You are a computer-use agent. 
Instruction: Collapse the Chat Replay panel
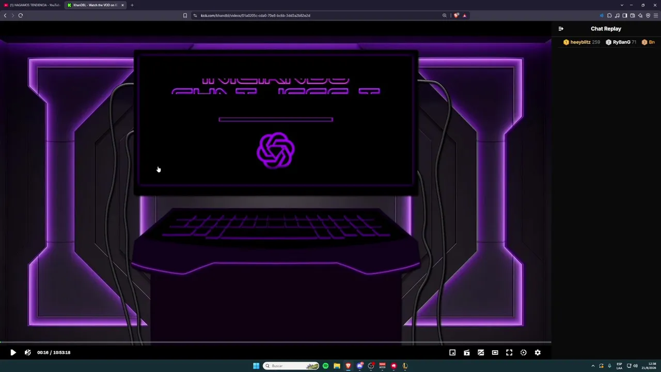click(561, 29)
